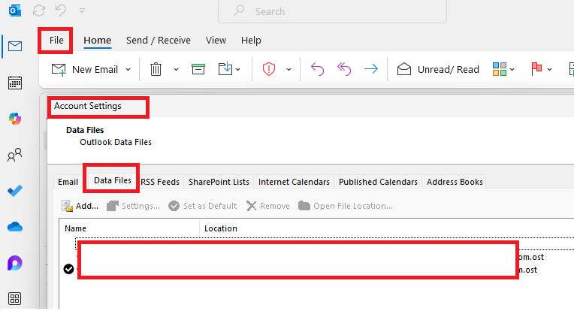Click the Archive box icon

(x=198, y=69)
